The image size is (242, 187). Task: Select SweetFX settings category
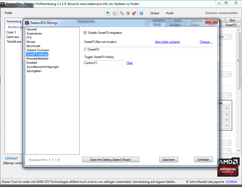tap(37, 54)
